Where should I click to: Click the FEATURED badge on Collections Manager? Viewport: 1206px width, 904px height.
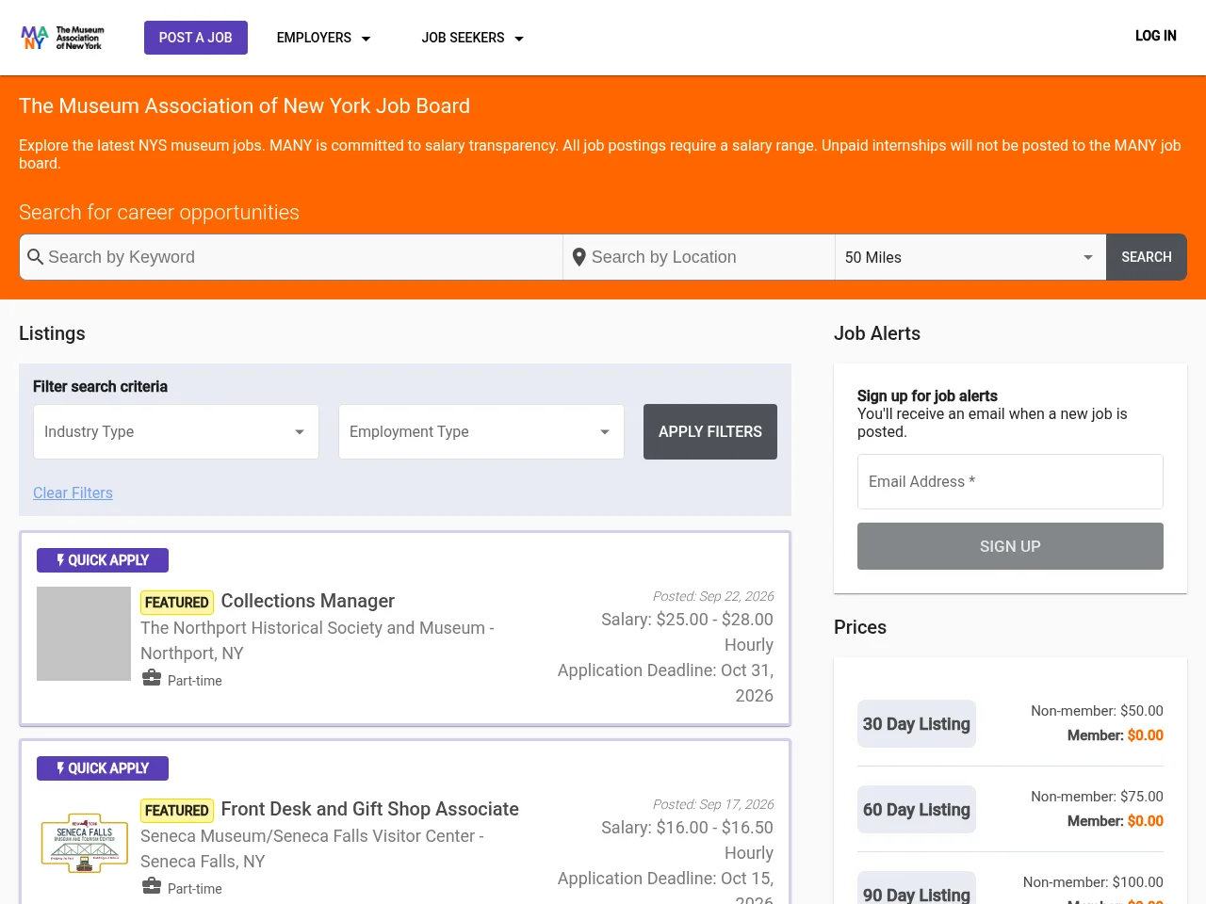tap(177, 603)
